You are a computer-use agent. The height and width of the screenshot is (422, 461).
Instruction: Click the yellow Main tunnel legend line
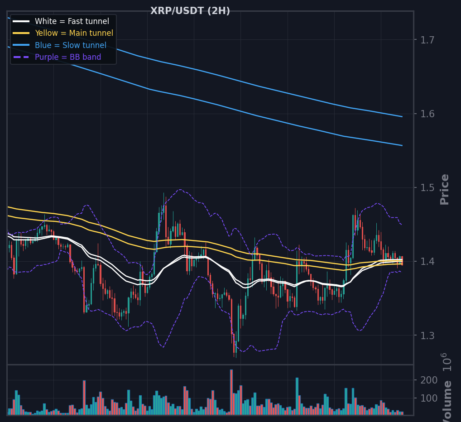tap(21, 33)
